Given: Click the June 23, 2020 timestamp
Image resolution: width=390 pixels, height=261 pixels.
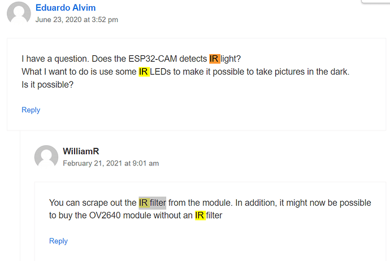Looking at the screenshot, I should pos(77,20).
